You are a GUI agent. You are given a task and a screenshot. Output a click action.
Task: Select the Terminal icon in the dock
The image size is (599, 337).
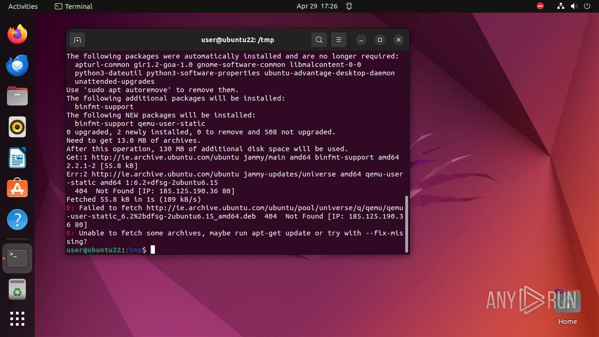[x=17, y=258]
